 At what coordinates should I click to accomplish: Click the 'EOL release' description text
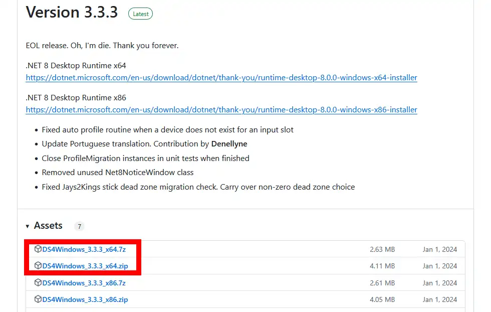click(x=102, y=46)
